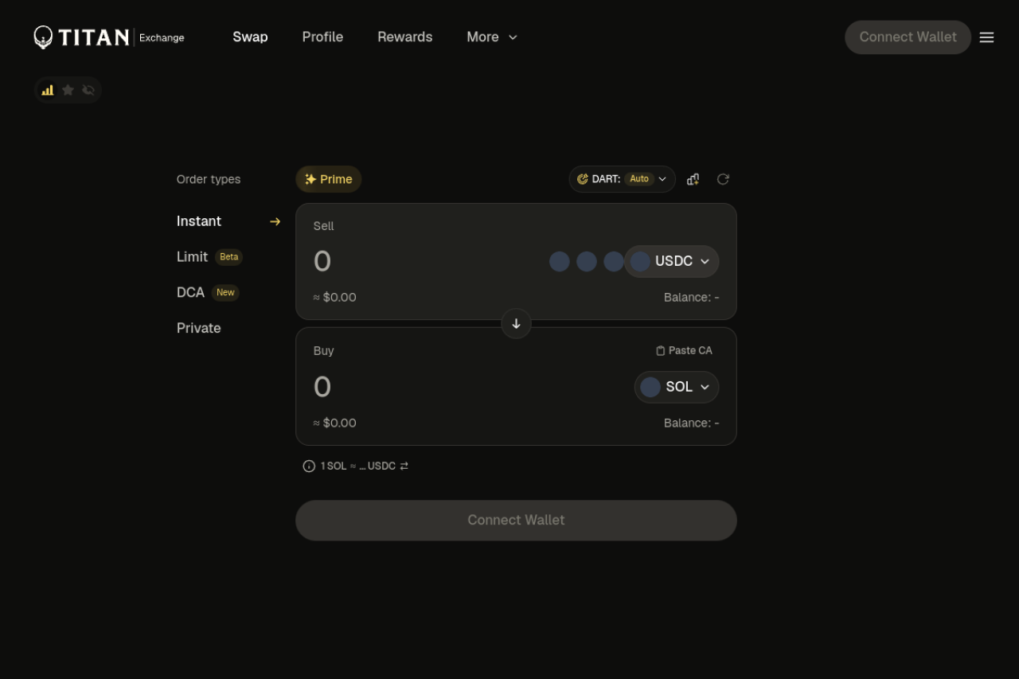Expand the DART Auto dropdown
Screen dimensions: 1019x679
coord(622,179)
